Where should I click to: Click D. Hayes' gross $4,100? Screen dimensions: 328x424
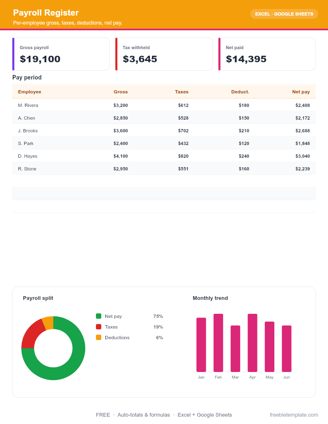pos(121,156)
